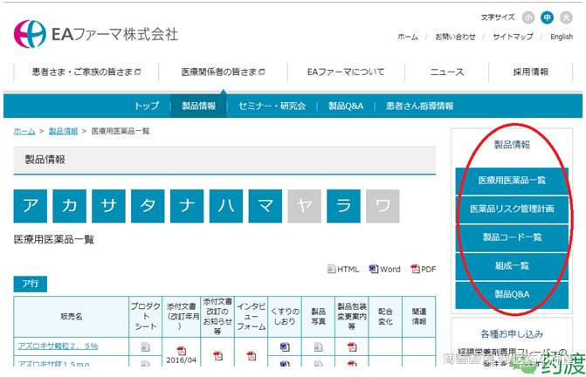
Task: Open the サイトマップ link
Action: (513, 37)
